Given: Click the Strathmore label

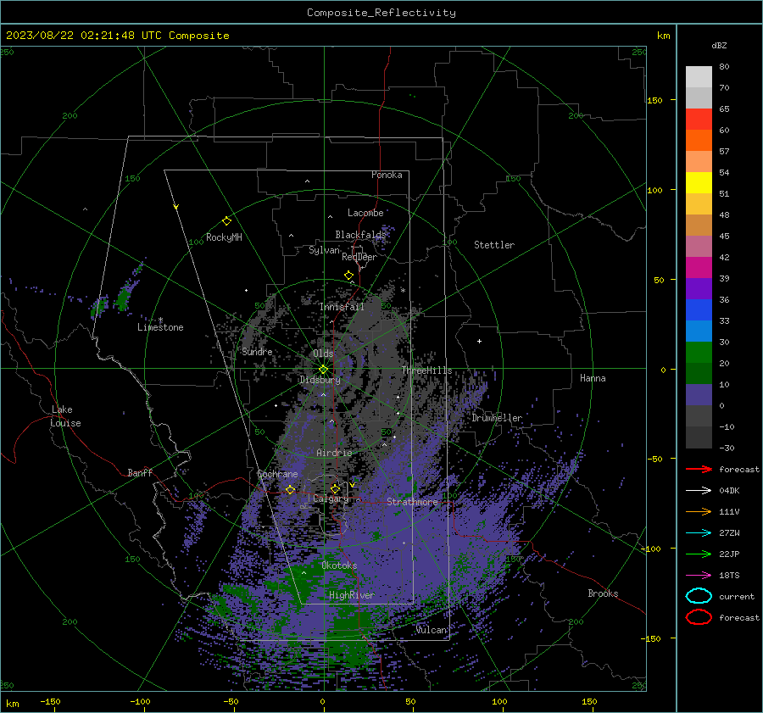Looking at the screenshot, I should pos(412,502).
